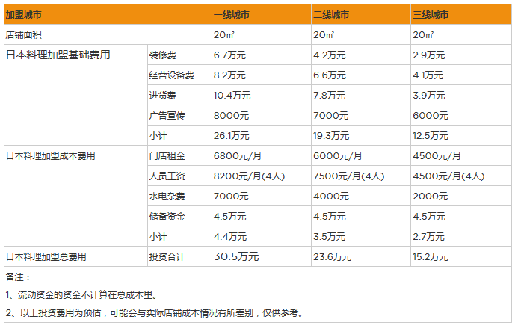Select the 人员工资 row label
The width and height of the screenshot is (518, 328).
click(x=167, y=176)
